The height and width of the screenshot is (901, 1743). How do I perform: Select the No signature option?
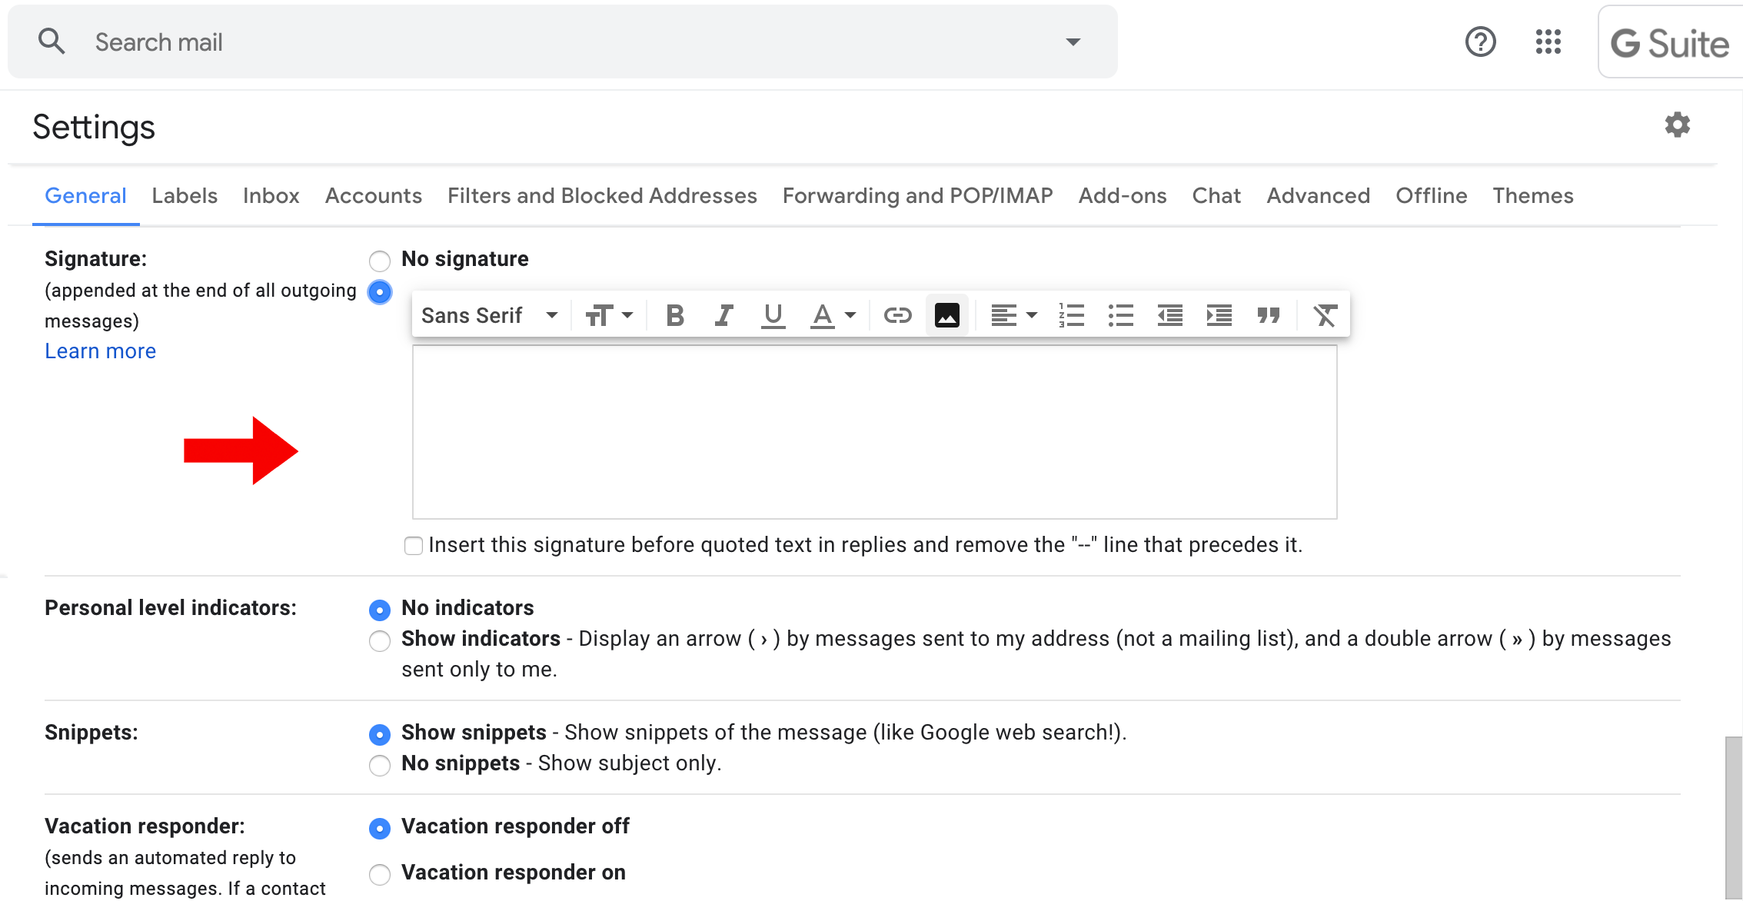click(380, 261)
